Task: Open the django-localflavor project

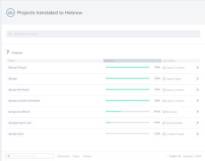Action: 19,112
